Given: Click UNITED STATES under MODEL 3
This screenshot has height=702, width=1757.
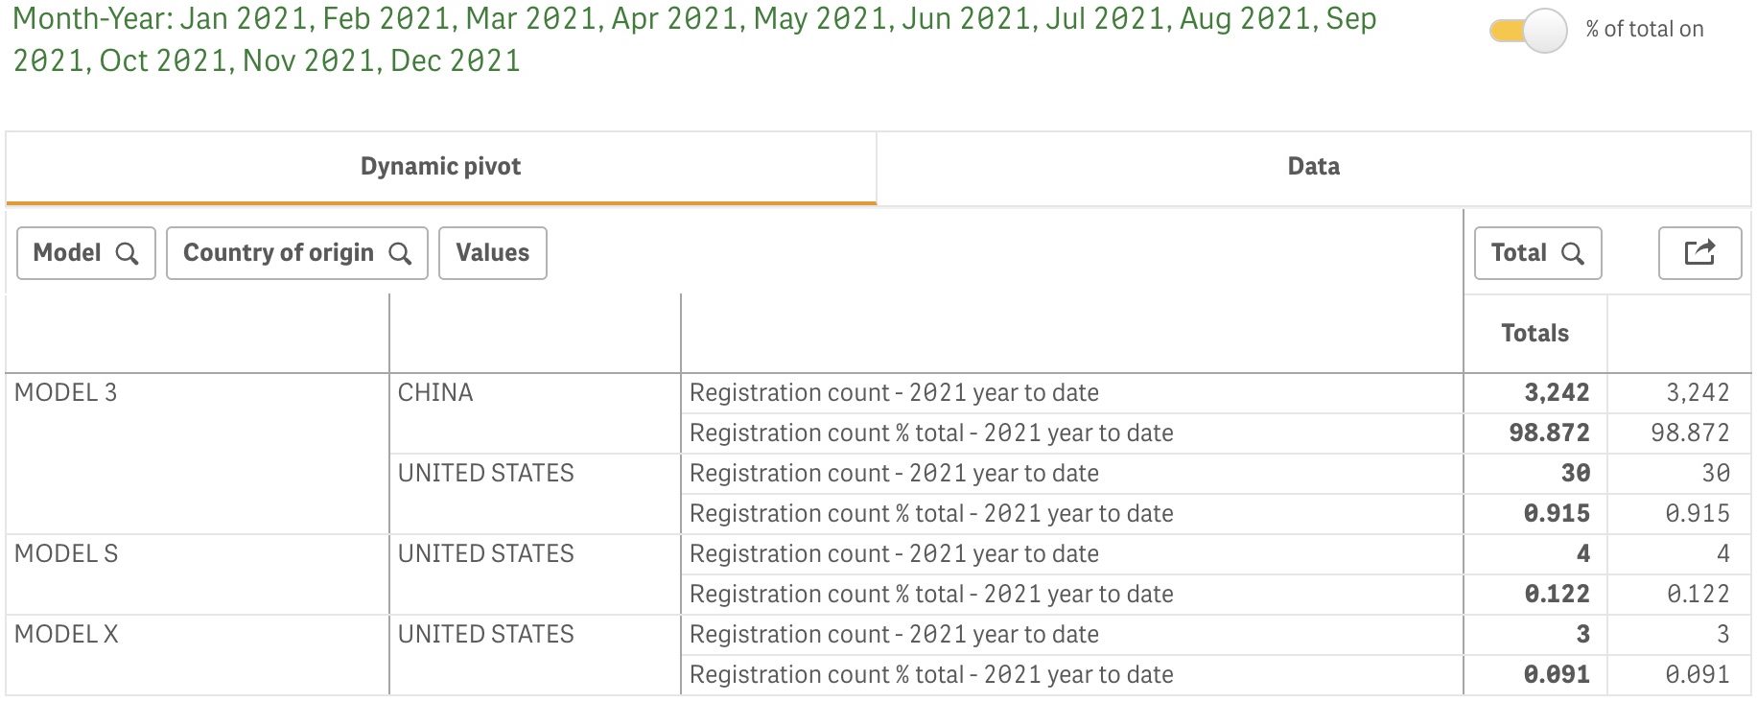Looking at the screenshot, I should (x=486, y=473).
